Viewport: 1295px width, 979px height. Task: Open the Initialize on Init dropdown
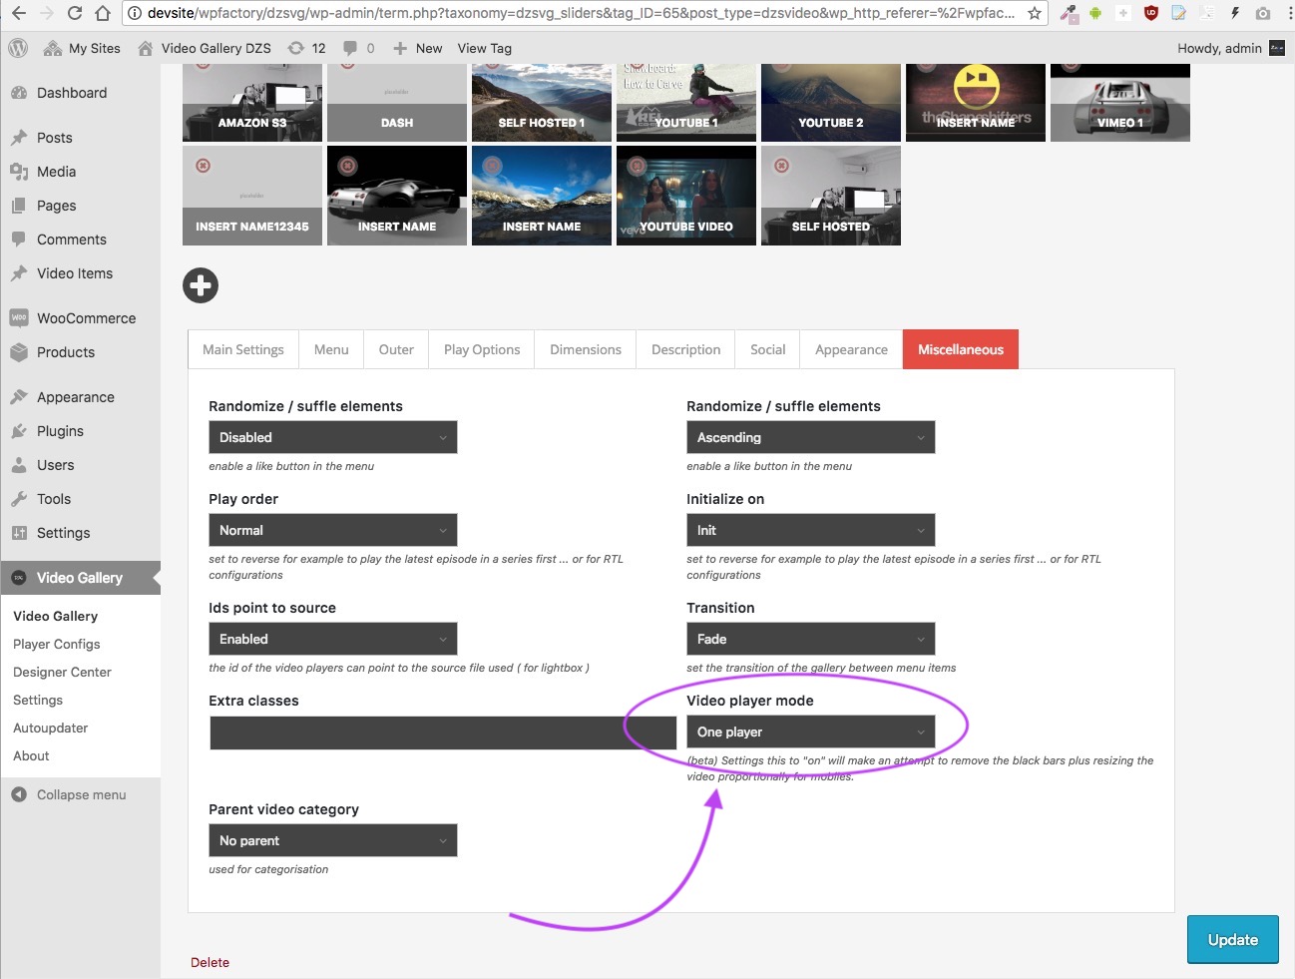(x=811, y=530)
